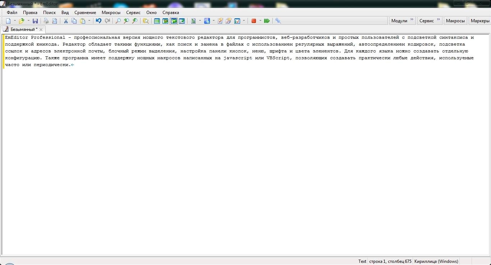Expand Select Configuration dropdown arrow

pos(200,21)
